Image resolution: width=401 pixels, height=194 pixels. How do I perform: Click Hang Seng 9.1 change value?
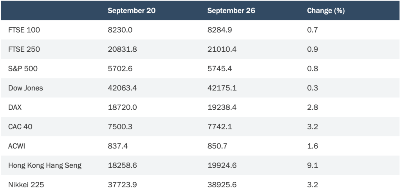click(x=312, y=166)
